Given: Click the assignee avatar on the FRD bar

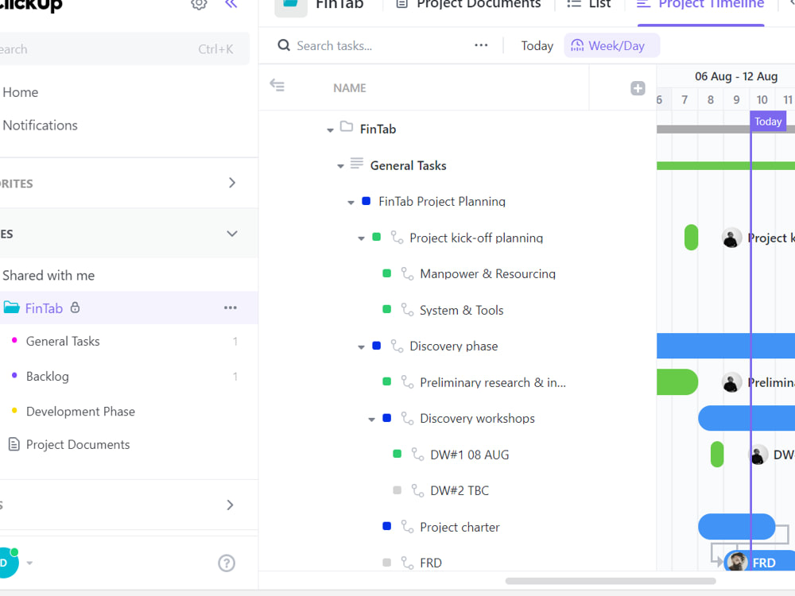Looking at the screenshot, I should coord(737,562).
